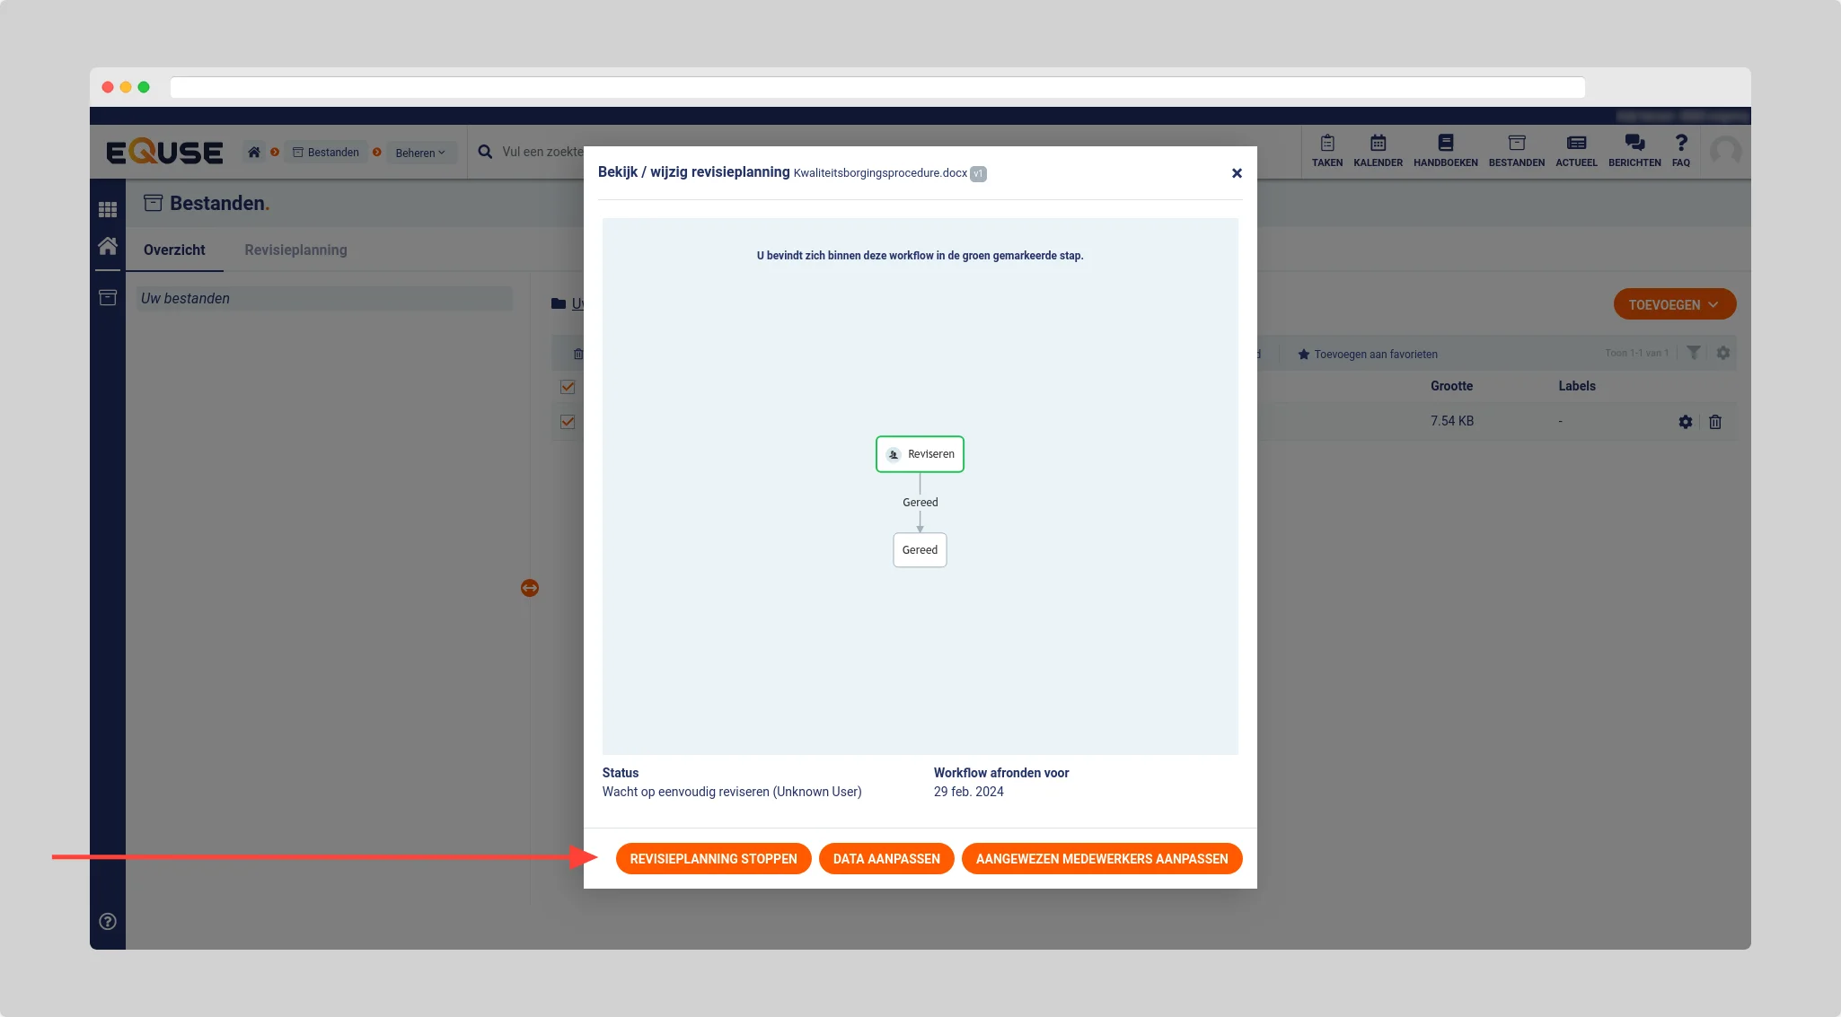1841x1017 pixels.
Task: Open the apps grid icon in sidebar
Action: pos(108,209)
